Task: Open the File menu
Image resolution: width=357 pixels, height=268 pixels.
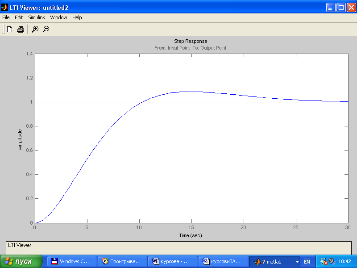Action: tap(6, 17)
